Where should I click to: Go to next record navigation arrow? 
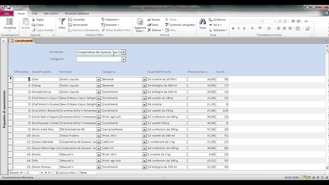point(42,173)
